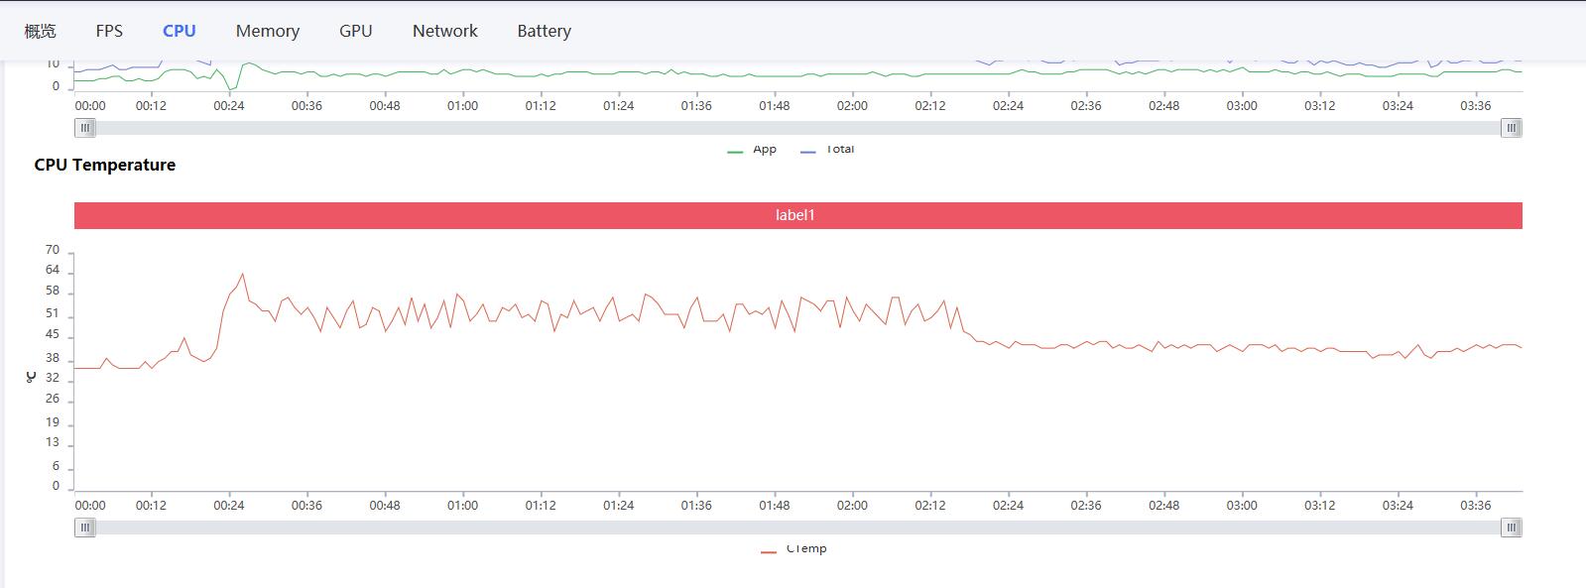
Task: Open the Network tab
Action: pyautogui.click(x=444, y=31)
